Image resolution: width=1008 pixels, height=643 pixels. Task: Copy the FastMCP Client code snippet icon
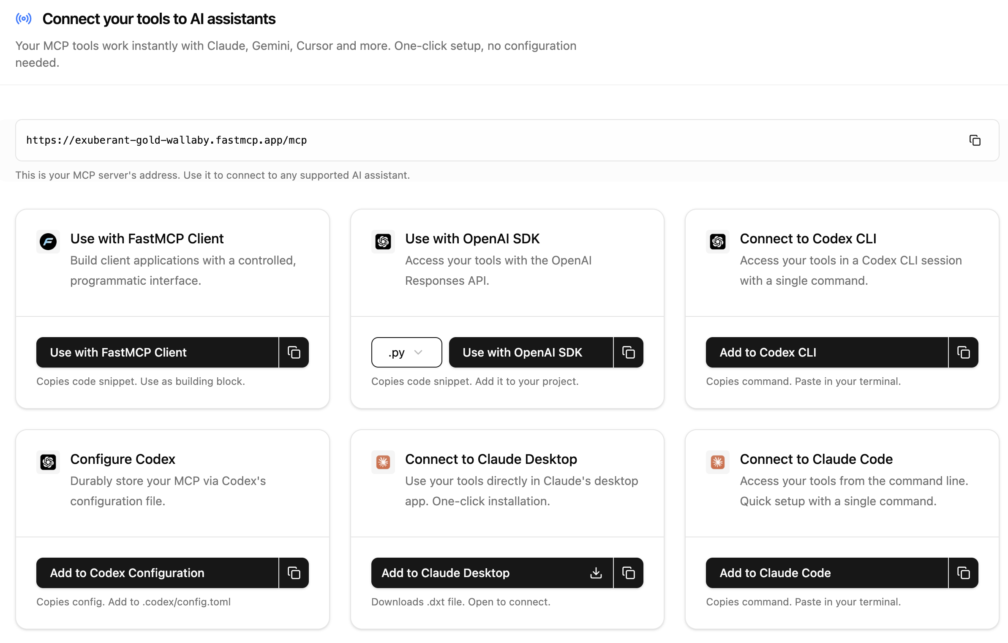tap(294, 352)
